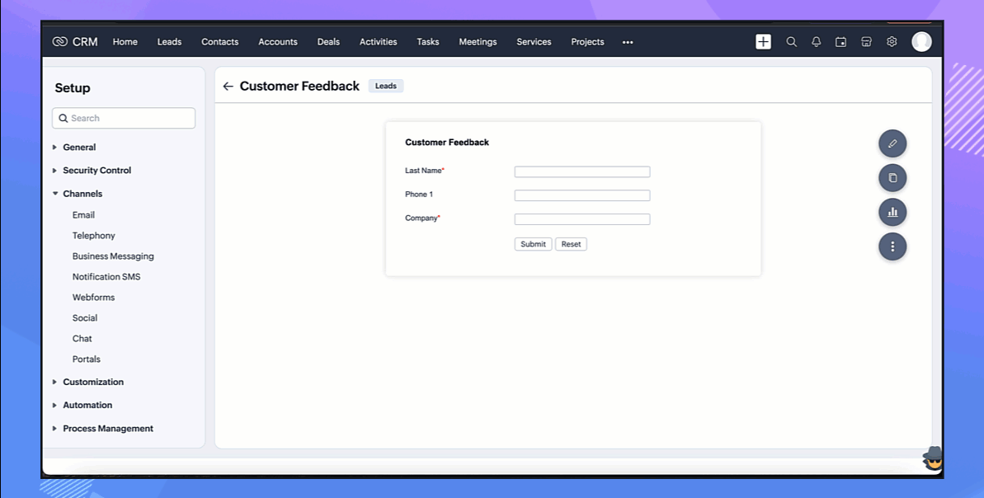Expand the Security Control section
The width and height of the screenshot is (984, 498).
click(97, 171)
